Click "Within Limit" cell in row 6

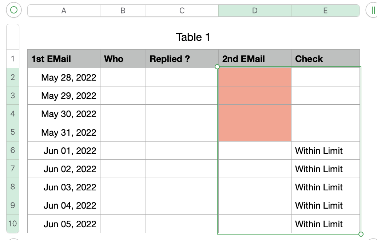[325, 150]
